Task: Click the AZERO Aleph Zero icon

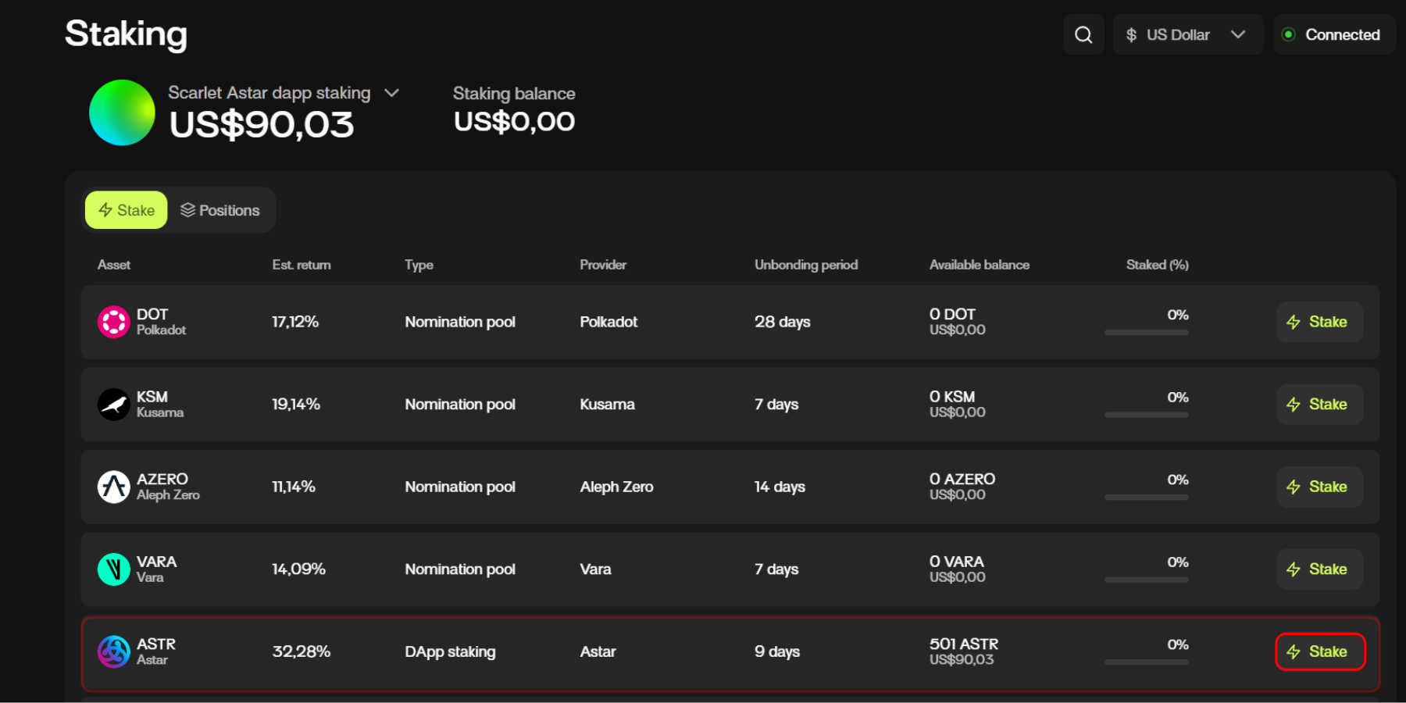Action: coord(113,487)
